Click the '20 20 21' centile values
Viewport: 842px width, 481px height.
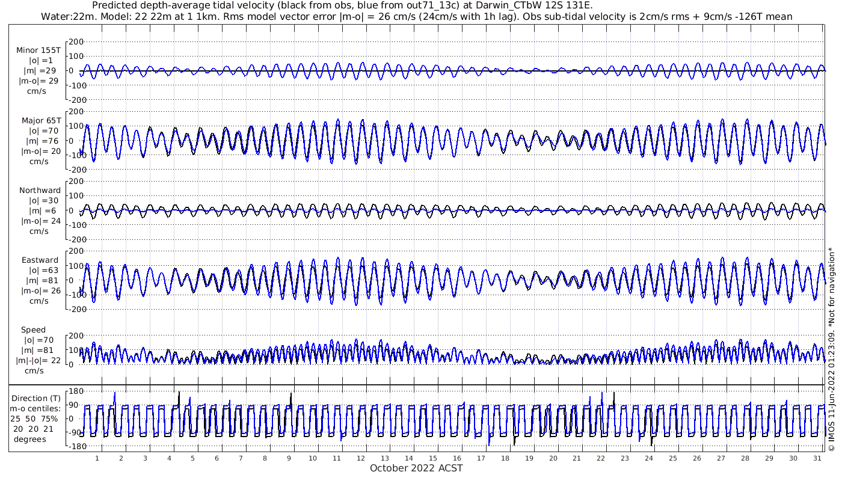tap(34, 429)
